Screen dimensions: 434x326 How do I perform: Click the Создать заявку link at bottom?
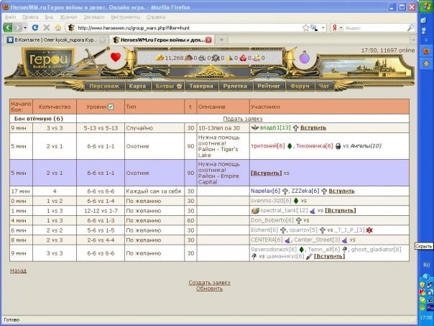coord(208,283)
